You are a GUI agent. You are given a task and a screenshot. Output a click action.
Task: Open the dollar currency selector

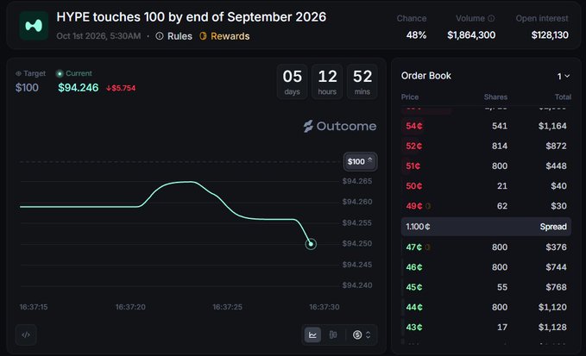pyautogui.click(x=362, y=334)
